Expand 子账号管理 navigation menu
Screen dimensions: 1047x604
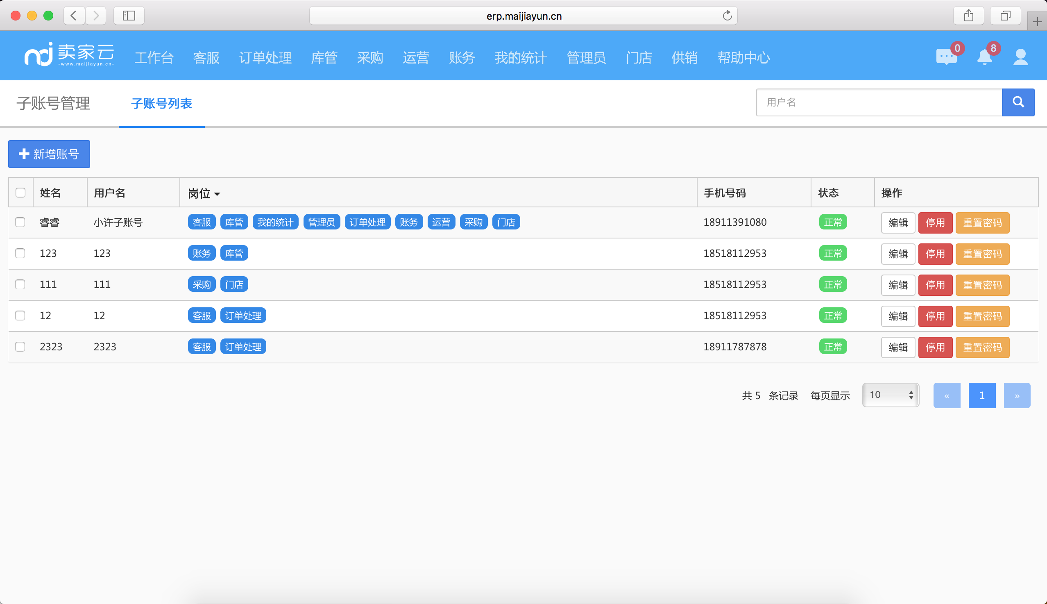(54, 103)
